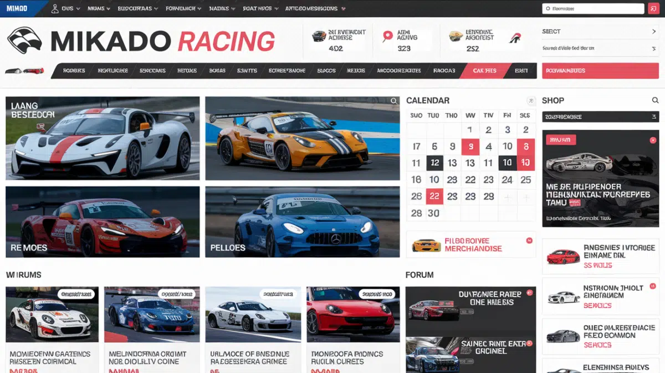This screenshot has width=665, height=373.
Task: Click the red location pin icon beside 323
Action: click(388, 37)
